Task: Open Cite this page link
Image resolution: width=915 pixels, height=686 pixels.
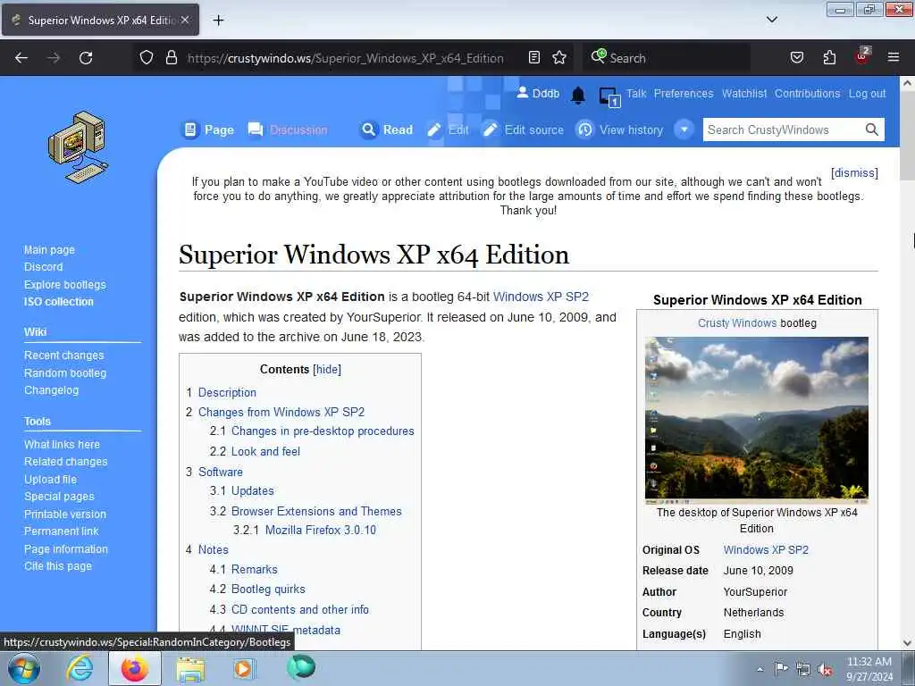Action: pos(58,565)
